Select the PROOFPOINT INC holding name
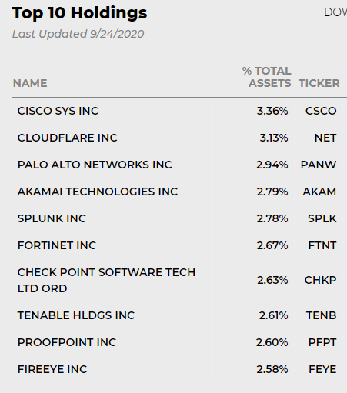The image size is (347, 393). (67, 342)
